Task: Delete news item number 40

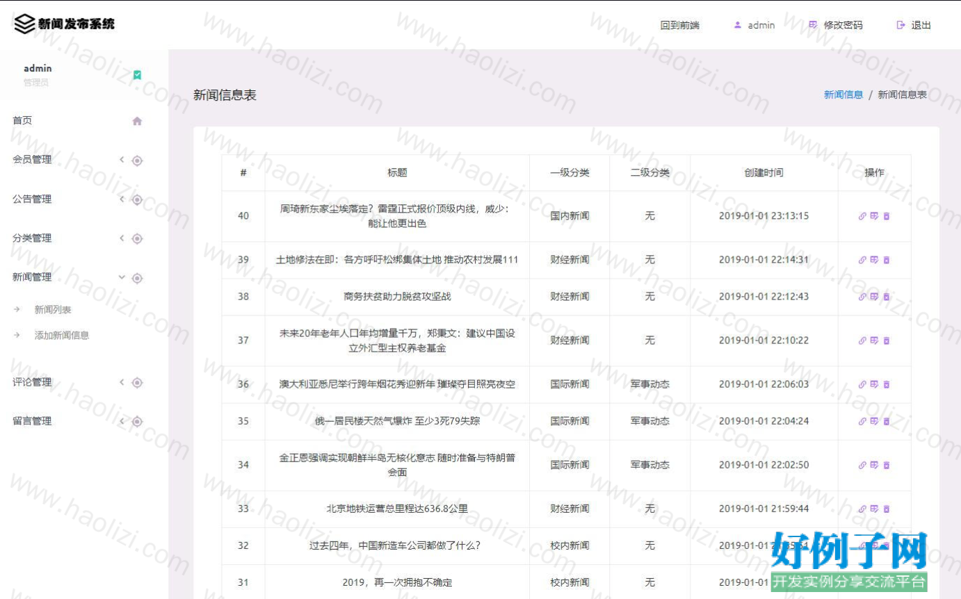Action: 887,216
